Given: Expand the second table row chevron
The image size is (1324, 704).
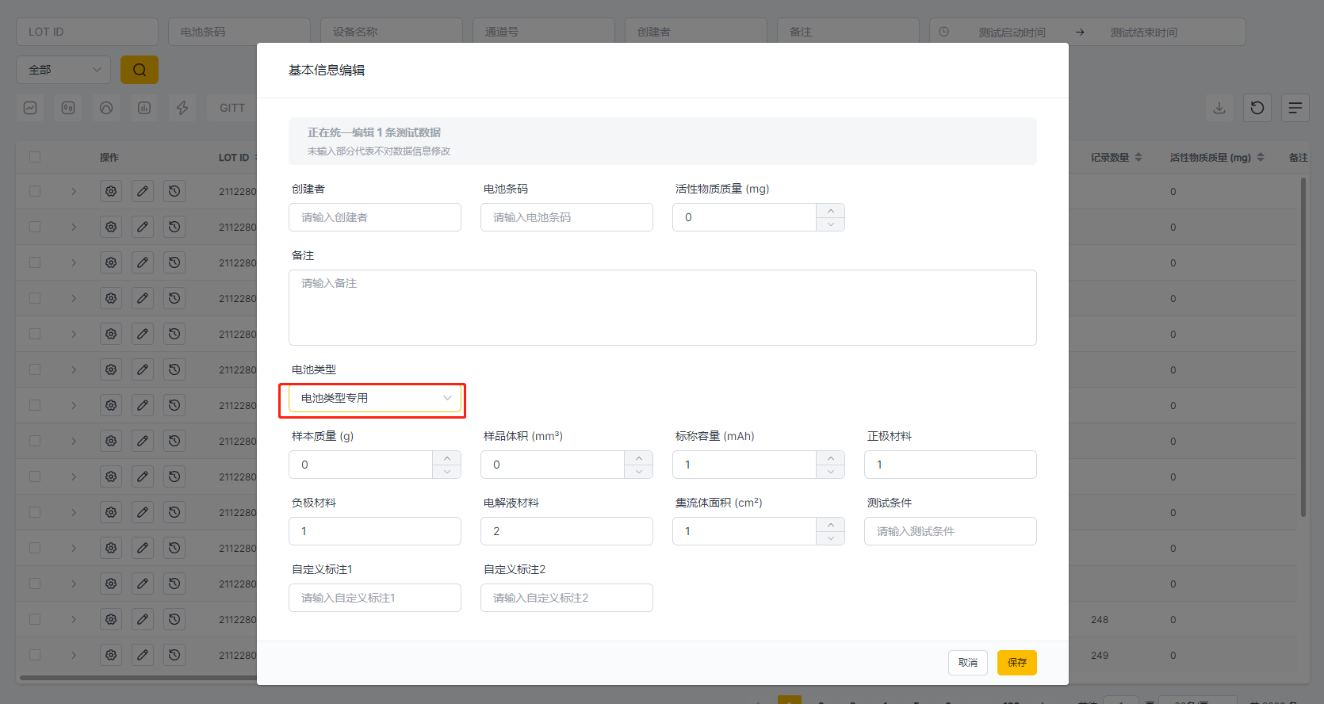Looking at the screenshot, I should [x=74, y=227].
